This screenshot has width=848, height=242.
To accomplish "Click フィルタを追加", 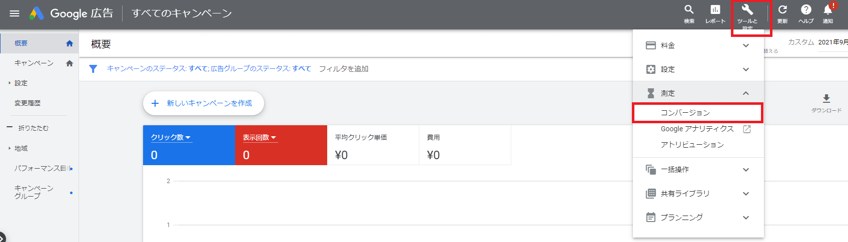I will (344, 69).
